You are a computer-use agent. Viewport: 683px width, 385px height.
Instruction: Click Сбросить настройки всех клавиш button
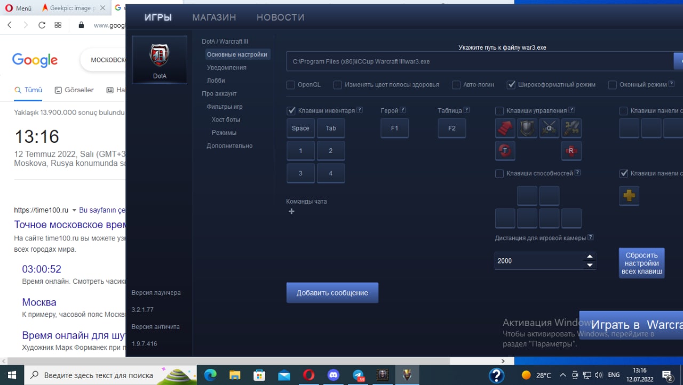click(641, 262)
